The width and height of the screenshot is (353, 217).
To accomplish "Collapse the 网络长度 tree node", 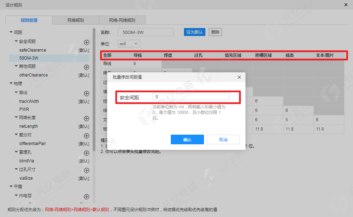I will point(16,117).
